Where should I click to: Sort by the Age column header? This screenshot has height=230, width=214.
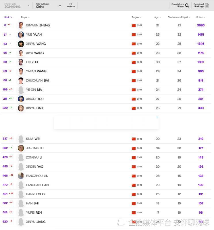point(157,17)
